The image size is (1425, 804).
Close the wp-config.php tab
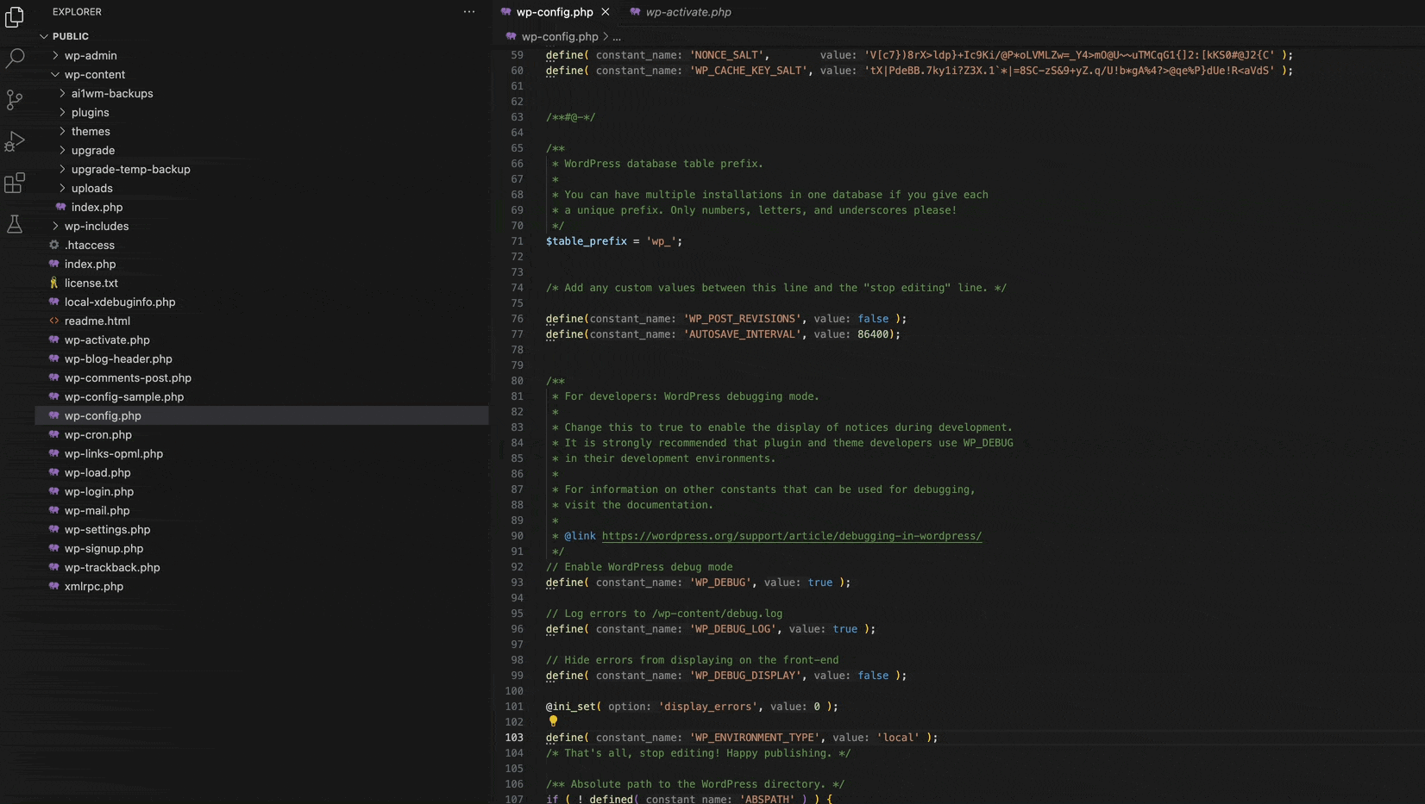[606, 12]
